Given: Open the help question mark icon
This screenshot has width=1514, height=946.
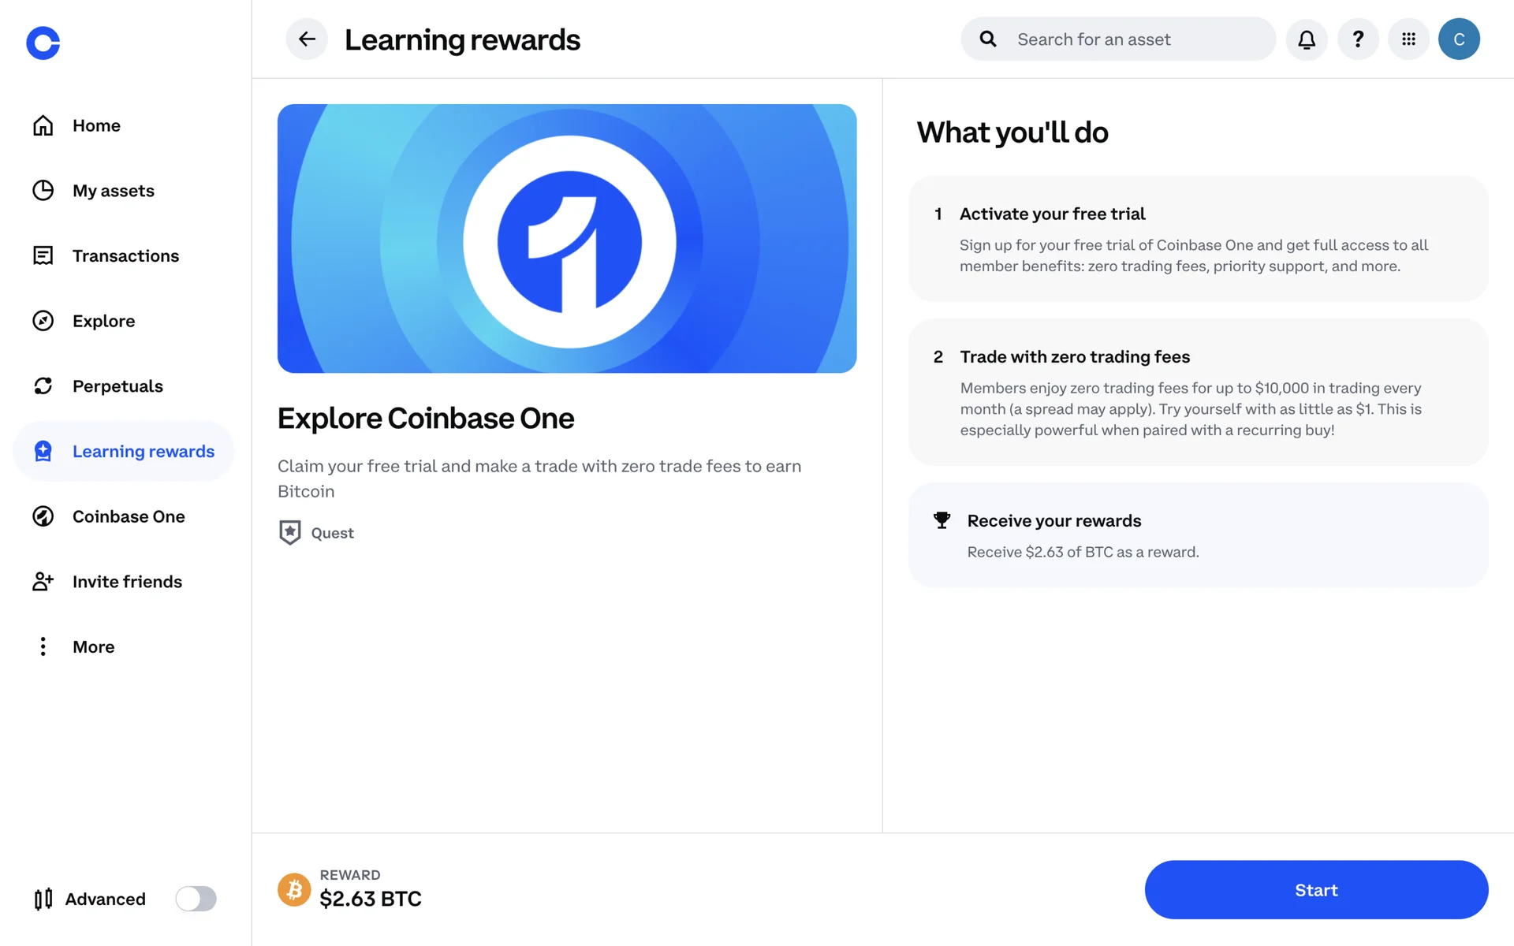Looking at the screenshot, I should click(1358, 39).
